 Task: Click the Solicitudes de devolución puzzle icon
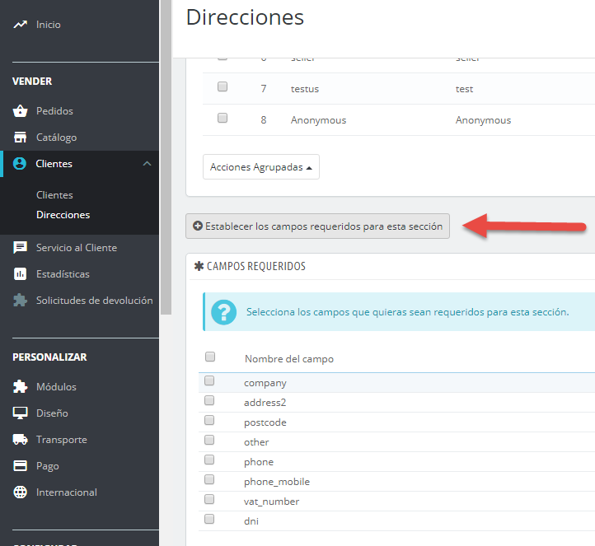20,301
